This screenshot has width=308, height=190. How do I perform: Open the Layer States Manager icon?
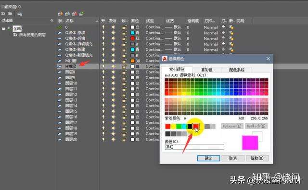pyautogui.click(x=20, y=14)
